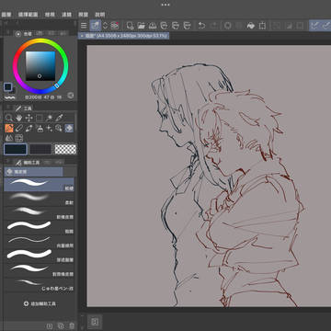
Task: Expand the up-down arrows command bar switcher
Action: click(105, 26)
